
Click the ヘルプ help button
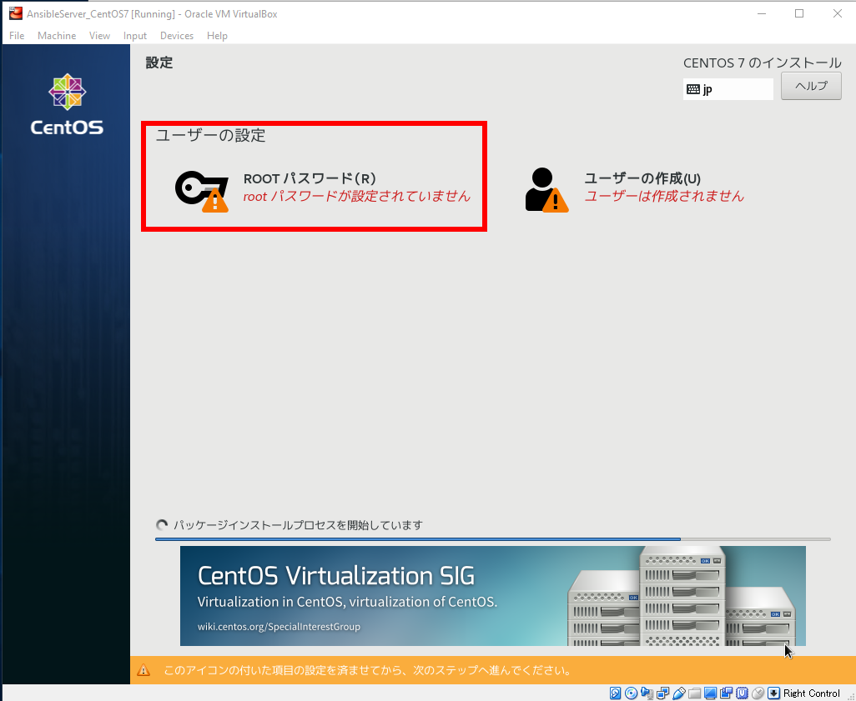(x=811, y=86)
